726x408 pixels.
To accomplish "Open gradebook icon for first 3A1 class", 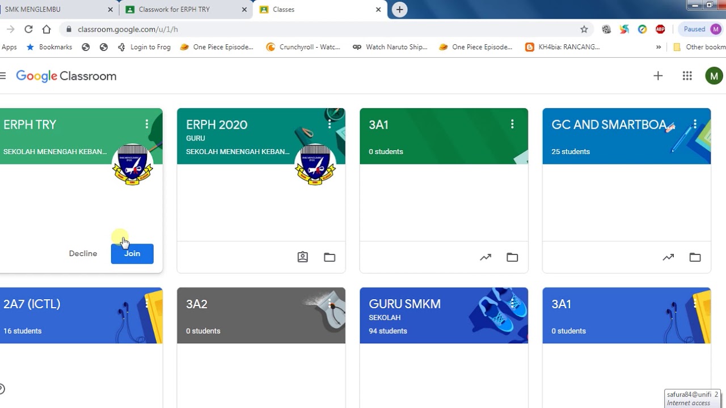I will pyautogui.click(x=486, y=257).
